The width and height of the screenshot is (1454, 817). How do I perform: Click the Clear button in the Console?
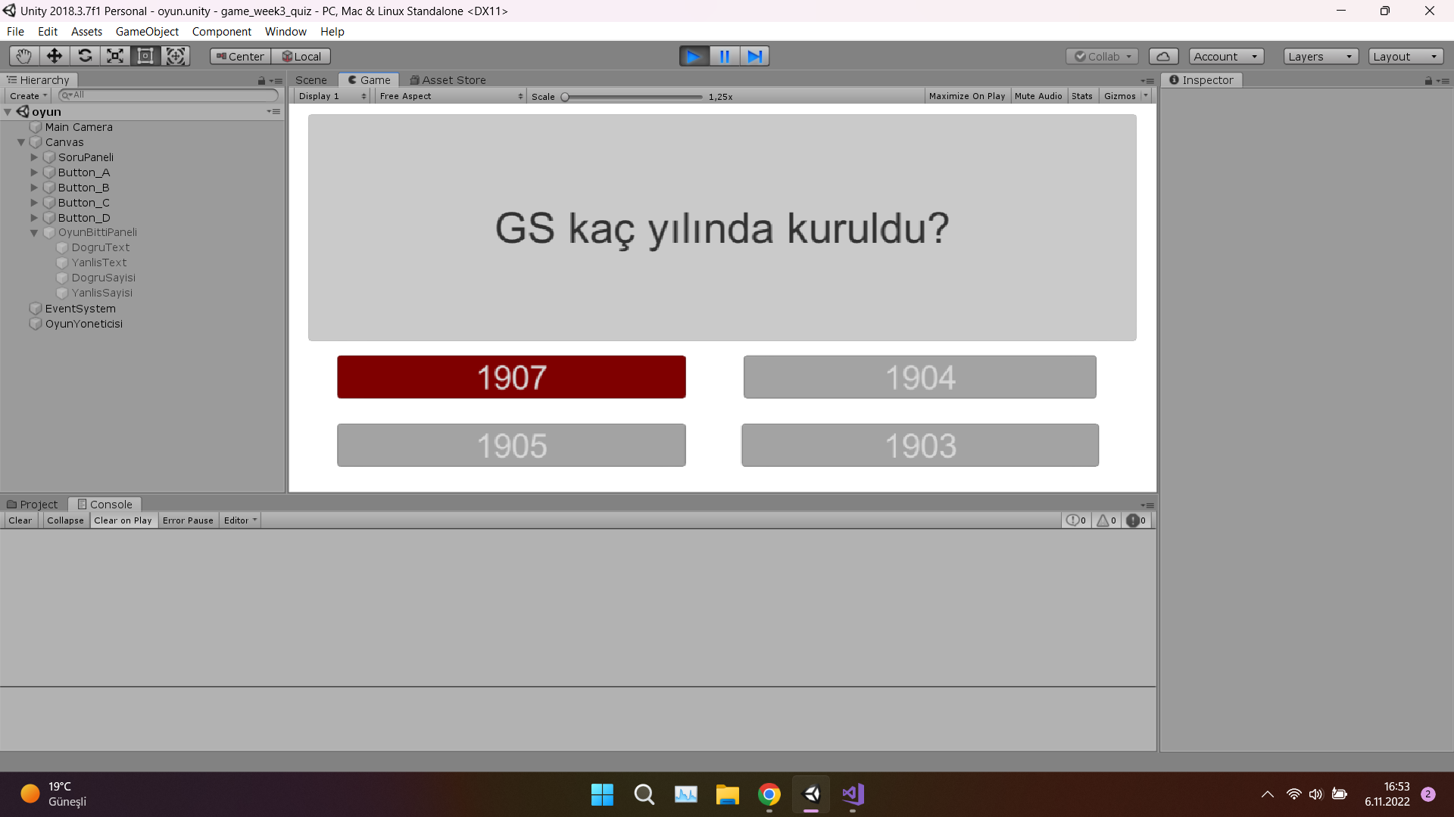(x=20, y=520)
